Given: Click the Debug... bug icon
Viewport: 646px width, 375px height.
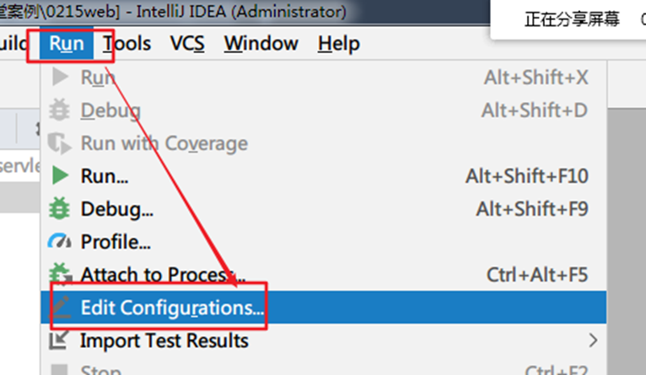Looking at the screenshot, I should point(60,209).
